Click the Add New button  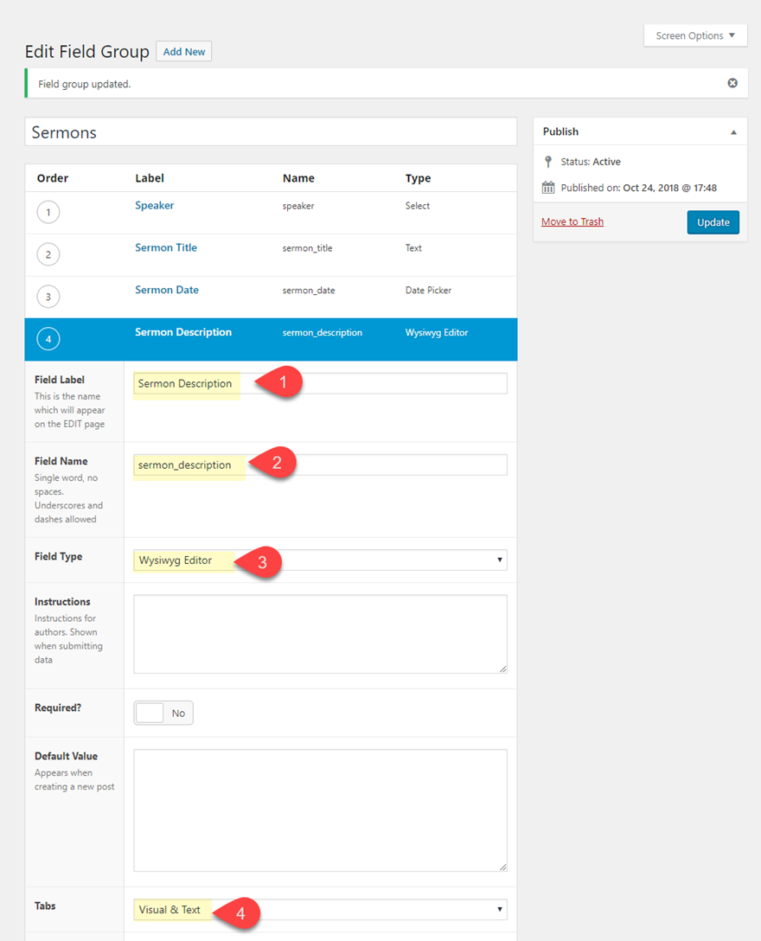click(x=184, y=52)
